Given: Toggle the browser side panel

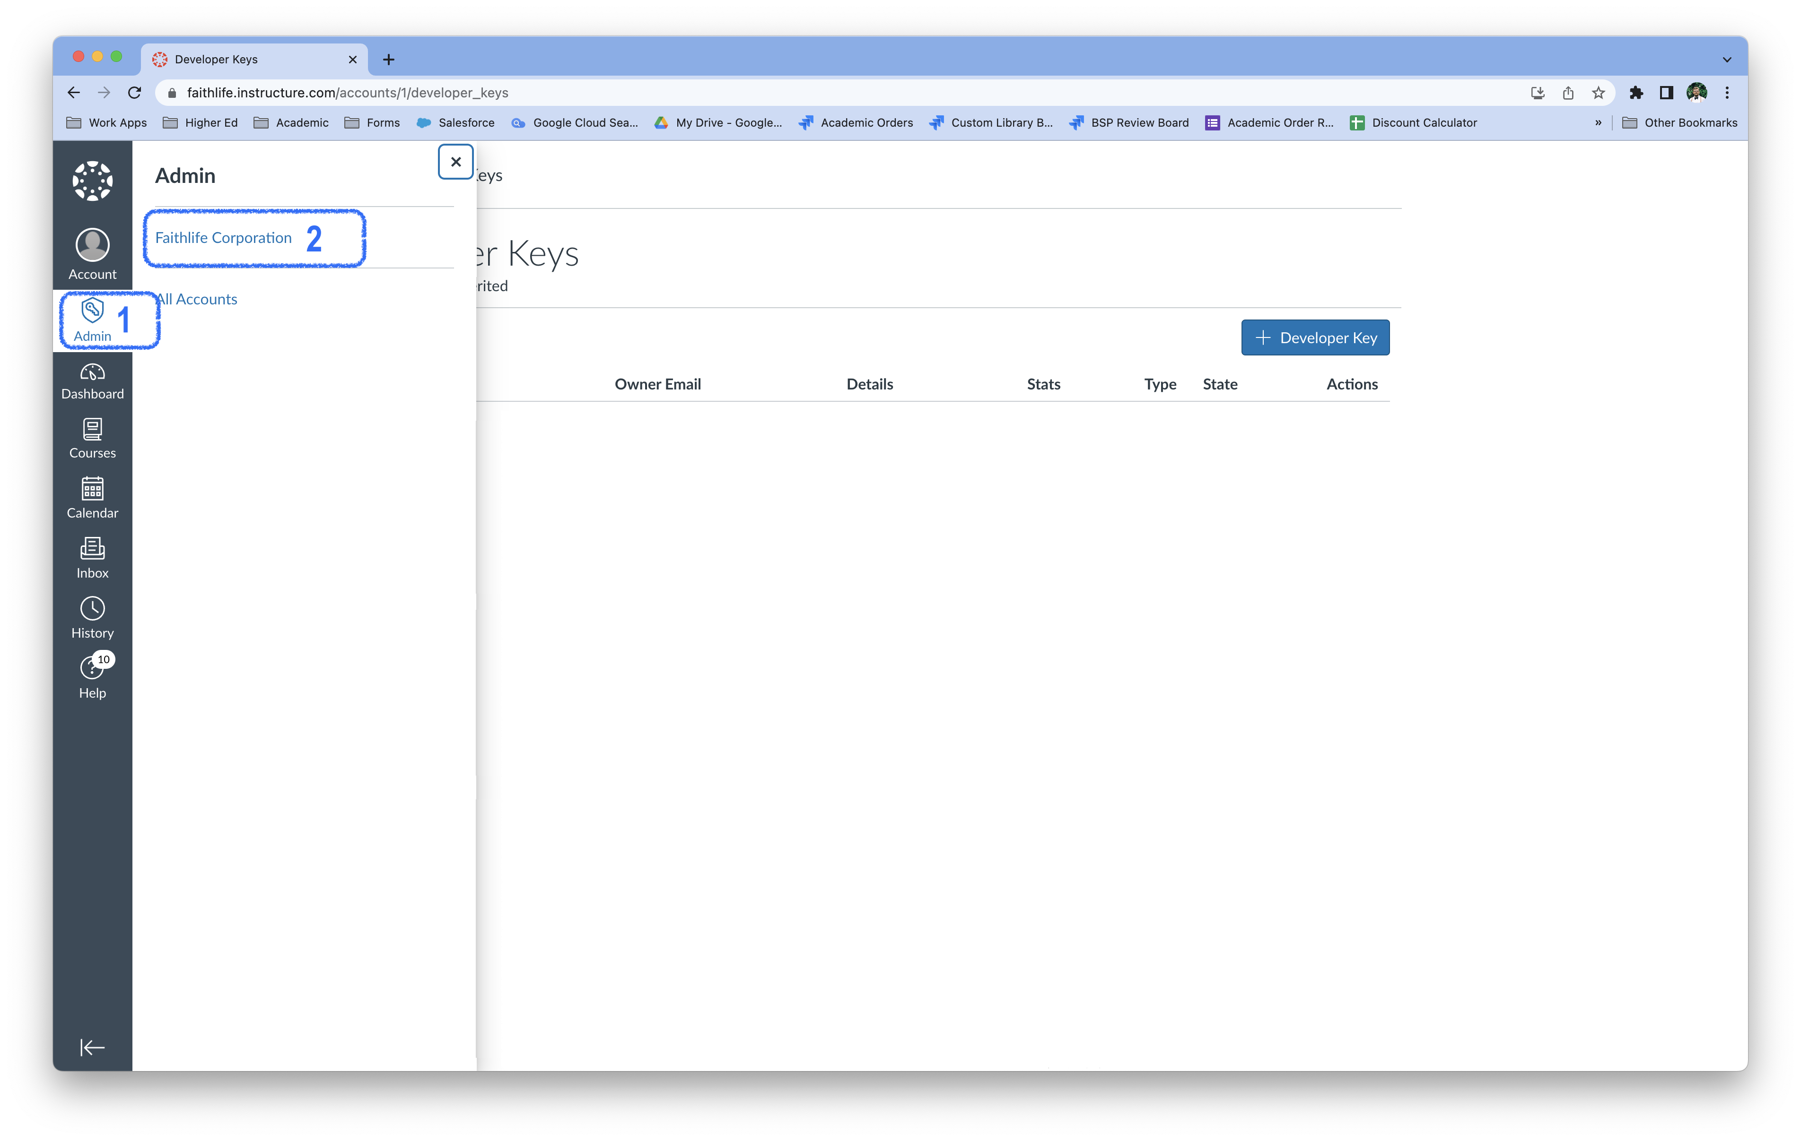Looking at the screenshot, I should [1666, 92].
